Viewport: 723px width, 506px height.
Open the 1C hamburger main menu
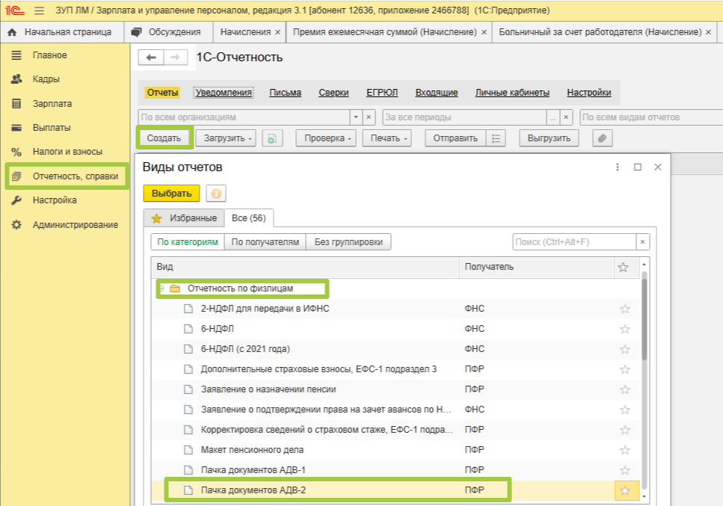tap(39, 10)
